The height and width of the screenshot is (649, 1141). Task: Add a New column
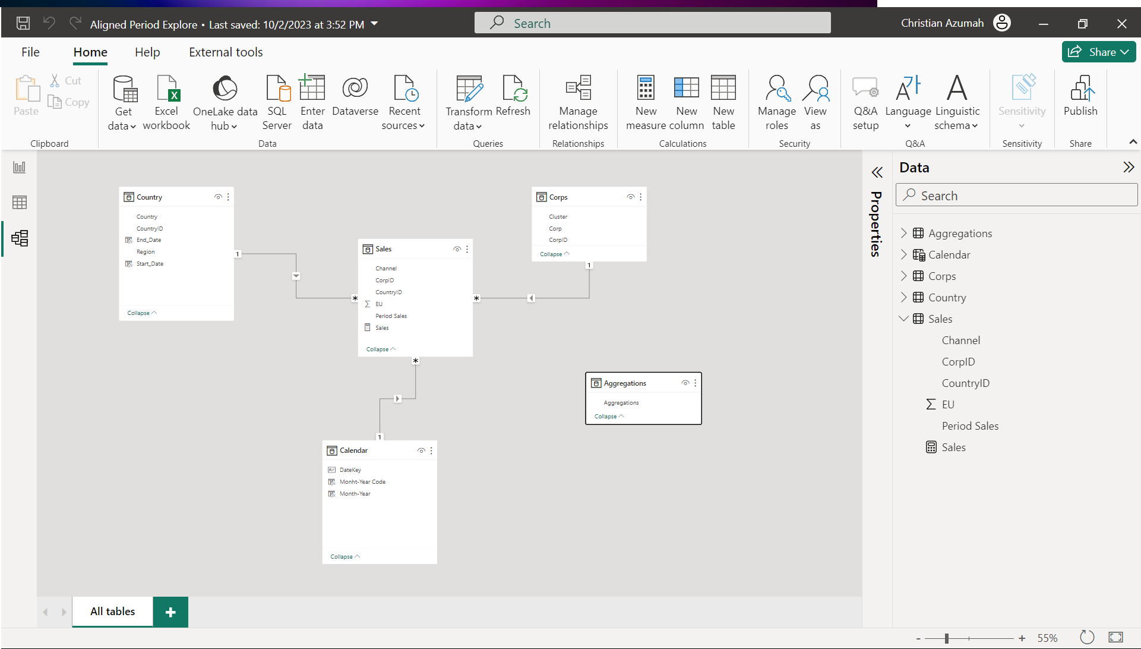coord(687,103)
